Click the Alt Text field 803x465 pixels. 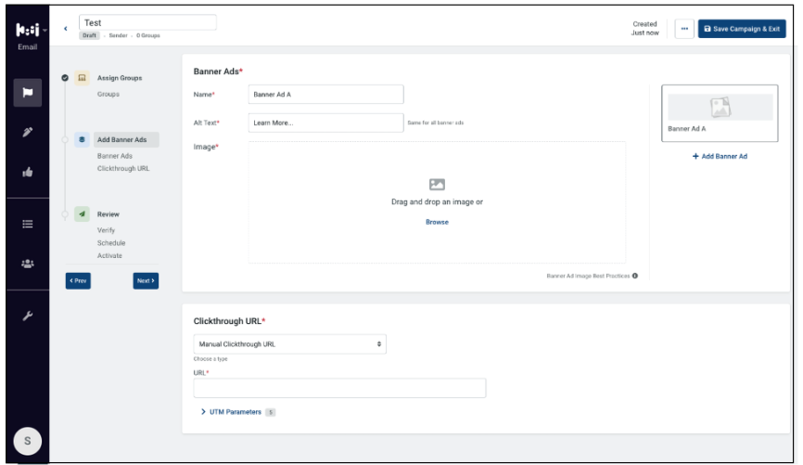[x=325, y=123]
